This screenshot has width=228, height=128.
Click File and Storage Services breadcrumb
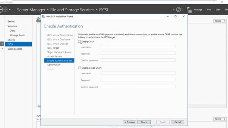pyautogui.click(x=72, y=10)
